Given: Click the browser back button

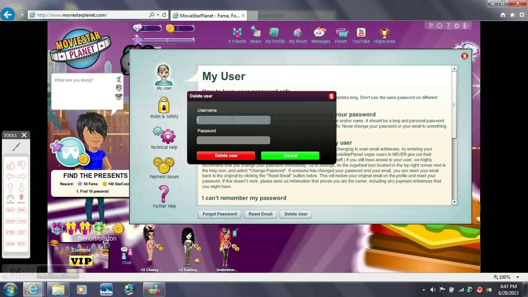Looking at the screenshot, I should coord(7,15).
